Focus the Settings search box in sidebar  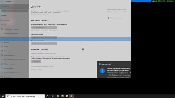click(x=14, y=11)
